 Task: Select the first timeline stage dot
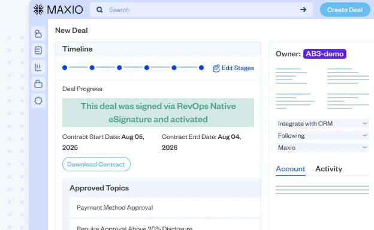coord(65,68)
